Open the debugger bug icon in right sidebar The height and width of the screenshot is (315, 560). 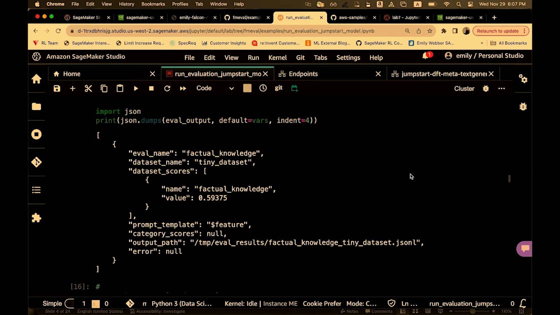pyautogui.click(x=523, y=106)
